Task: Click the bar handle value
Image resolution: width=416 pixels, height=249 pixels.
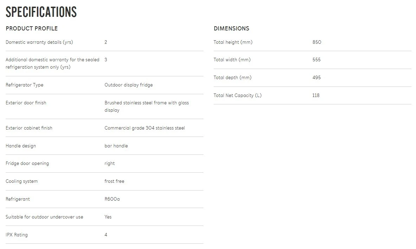Action: pyautogui.click(x=116, y=146)
